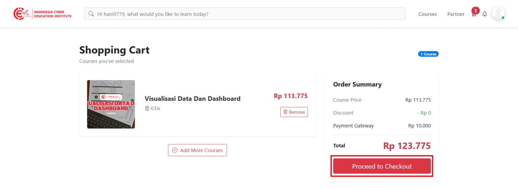The image size is (518, 189).
Task: Click the Order Summary heading
Action: click(x=357, y=85)
